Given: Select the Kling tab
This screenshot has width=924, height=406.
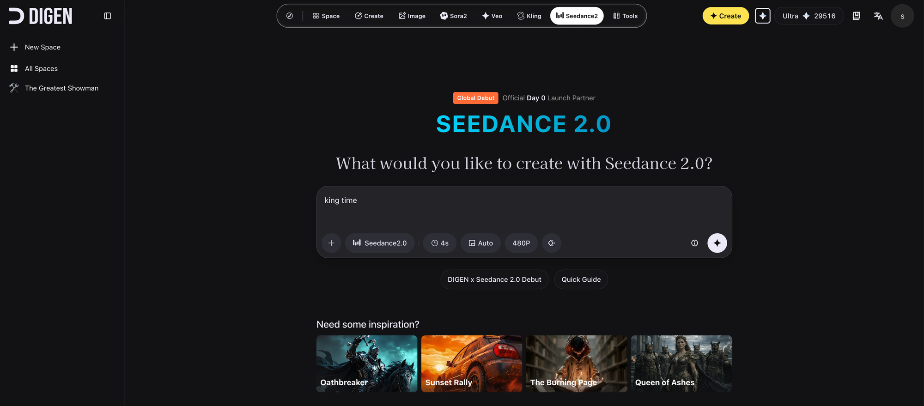Looking at the screenshot, I should (529, 16).
